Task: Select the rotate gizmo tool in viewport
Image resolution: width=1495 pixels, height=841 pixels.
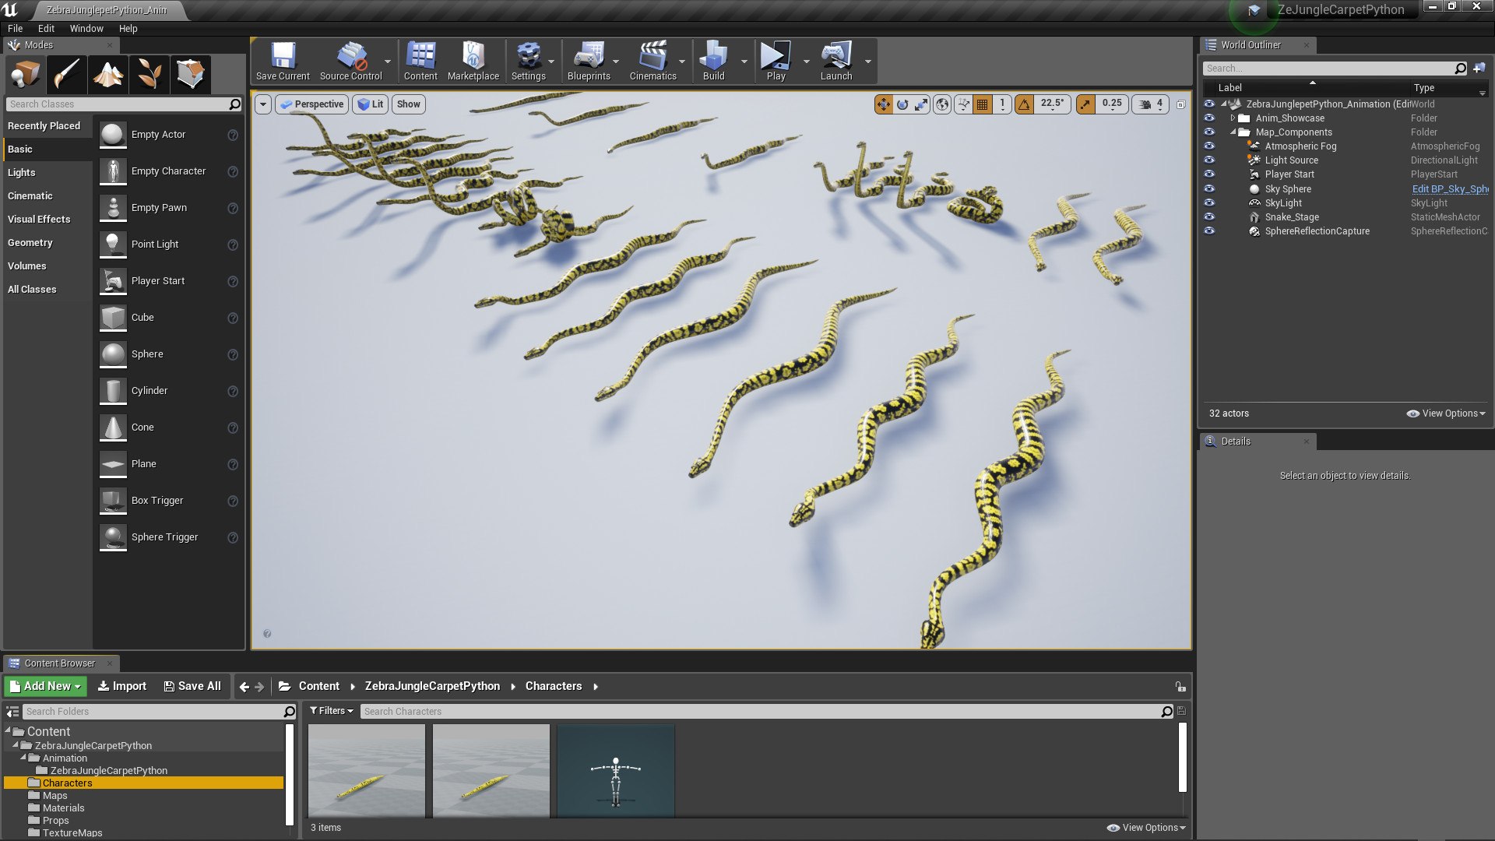Action: coord(902,104)
